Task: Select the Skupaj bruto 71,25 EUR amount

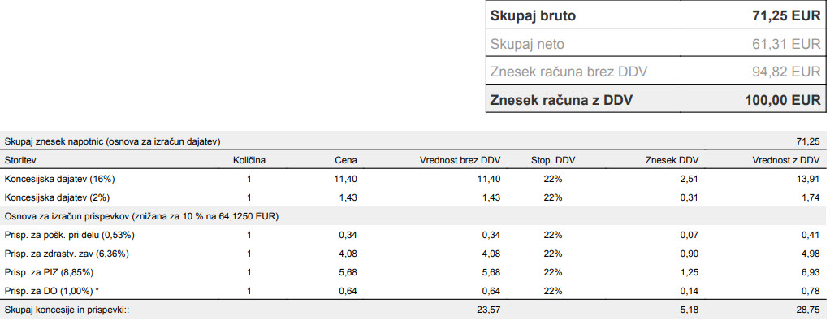Action: 786,16
